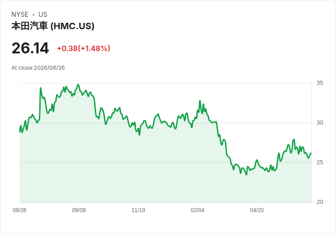Click the 11/19 date axis label

click(x=138, y=210)
